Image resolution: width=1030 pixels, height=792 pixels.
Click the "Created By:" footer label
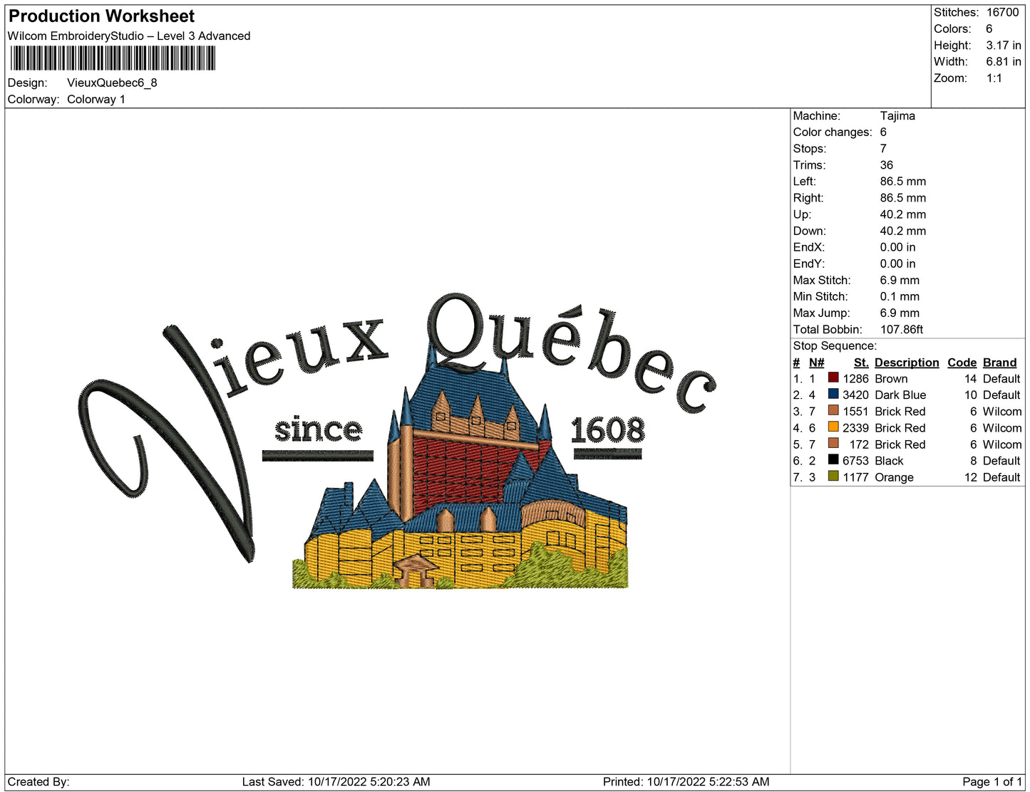tap(38, 781)
